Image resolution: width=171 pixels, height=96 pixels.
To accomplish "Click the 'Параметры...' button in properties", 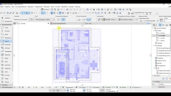I will pos(162,87).
